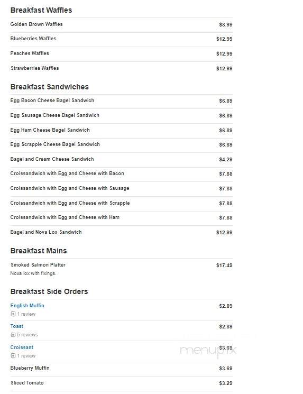
Task: Select the Blueberry Muffin item
Action: point(30,368)
